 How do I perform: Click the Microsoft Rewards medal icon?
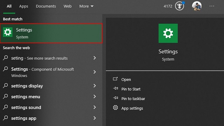pos(179,6)
